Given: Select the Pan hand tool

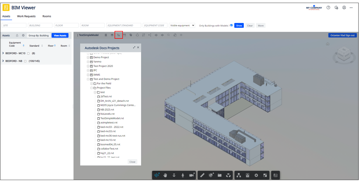Looking at the screenshot, I should [165, 175].
